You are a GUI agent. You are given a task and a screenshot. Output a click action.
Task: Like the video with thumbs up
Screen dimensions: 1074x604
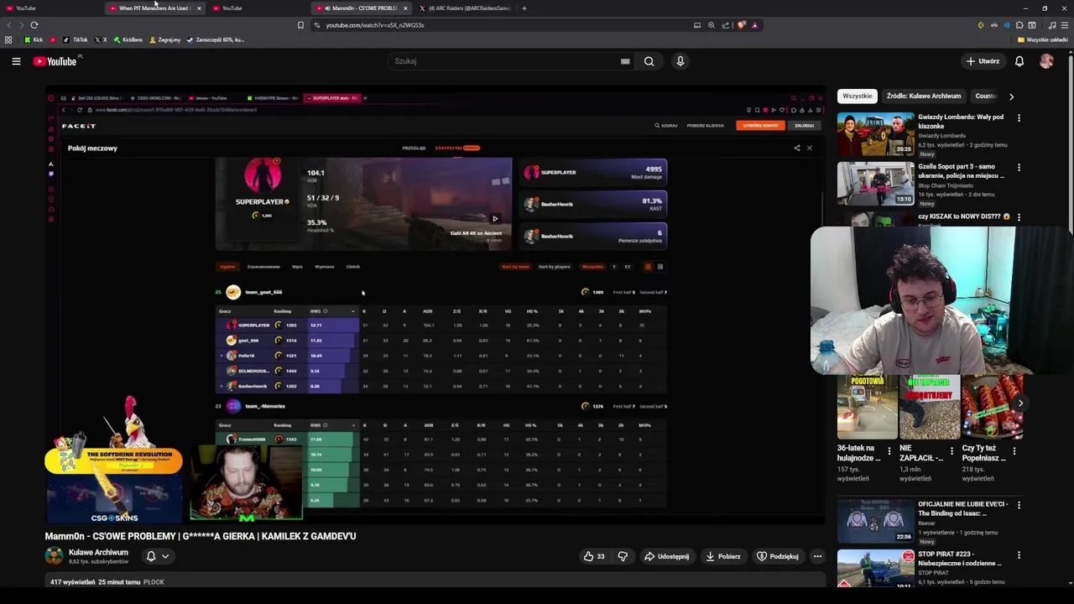[x=594, y=556]
